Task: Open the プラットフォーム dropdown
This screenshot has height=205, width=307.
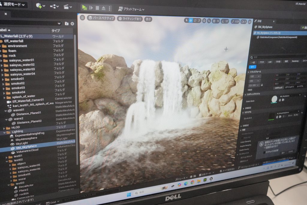Action: pos(131,9)
